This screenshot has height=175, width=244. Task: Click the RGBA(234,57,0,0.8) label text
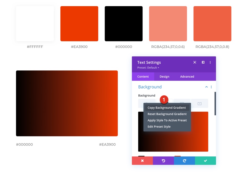pyautogui.click(x=212, y=47)
